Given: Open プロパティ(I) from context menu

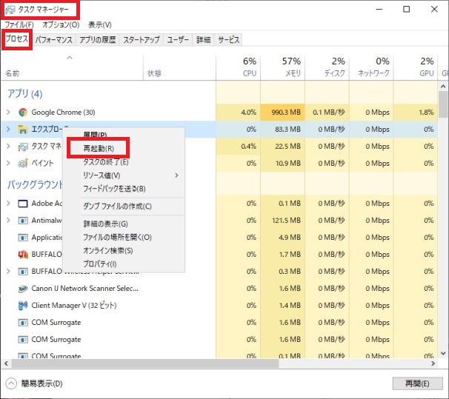Looking at the screenshot, I should [99, 264].
